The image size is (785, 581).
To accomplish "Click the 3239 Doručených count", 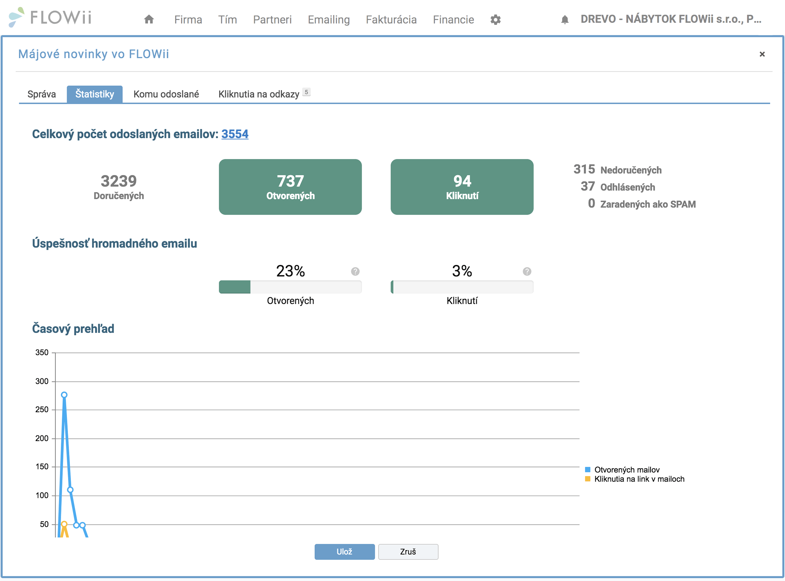I will (119, 187).
